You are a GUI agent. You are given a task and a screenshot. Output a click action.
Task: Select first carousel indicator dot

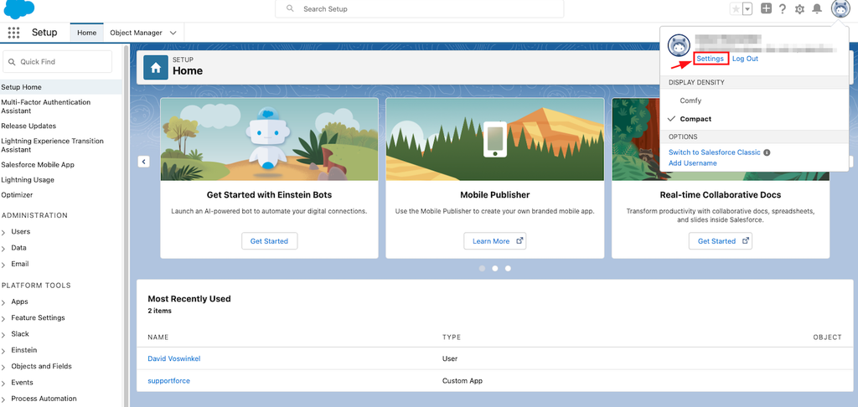[x=482, y=268]
